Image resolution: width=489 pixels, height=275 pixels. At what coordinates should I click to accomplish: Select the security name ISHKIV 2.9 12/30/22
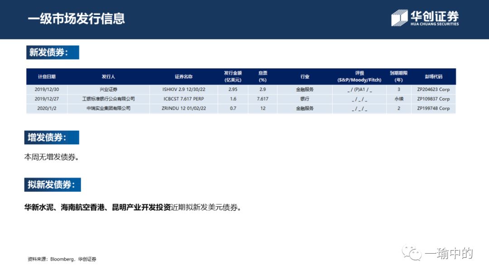(184, 90)
